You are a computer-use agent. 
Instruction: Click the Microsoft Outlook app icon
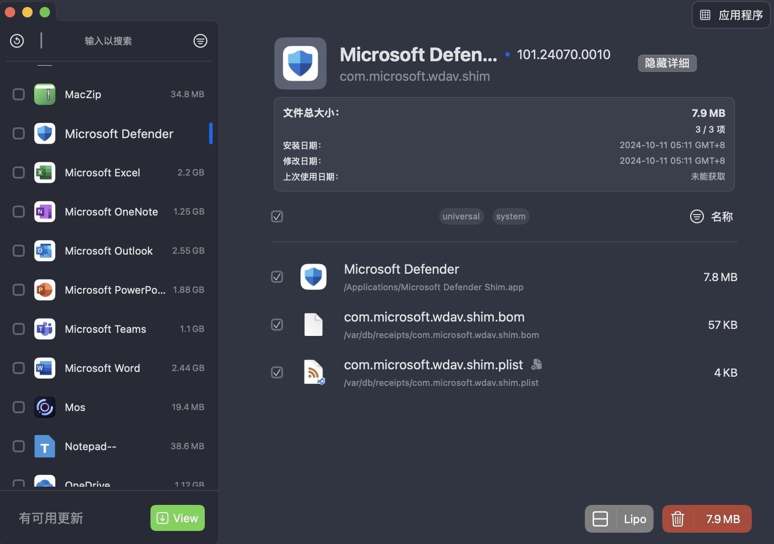pos(45,251)
